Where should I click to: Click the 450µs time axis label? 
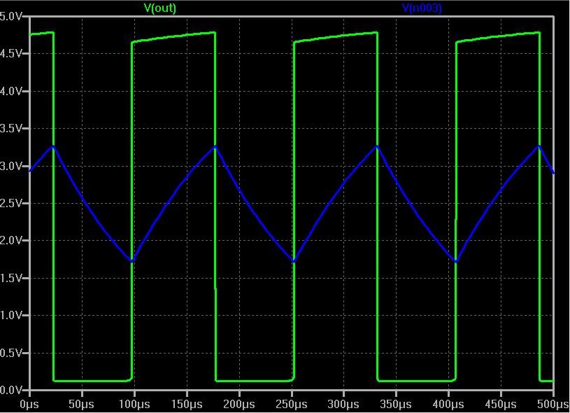[501, 405]
